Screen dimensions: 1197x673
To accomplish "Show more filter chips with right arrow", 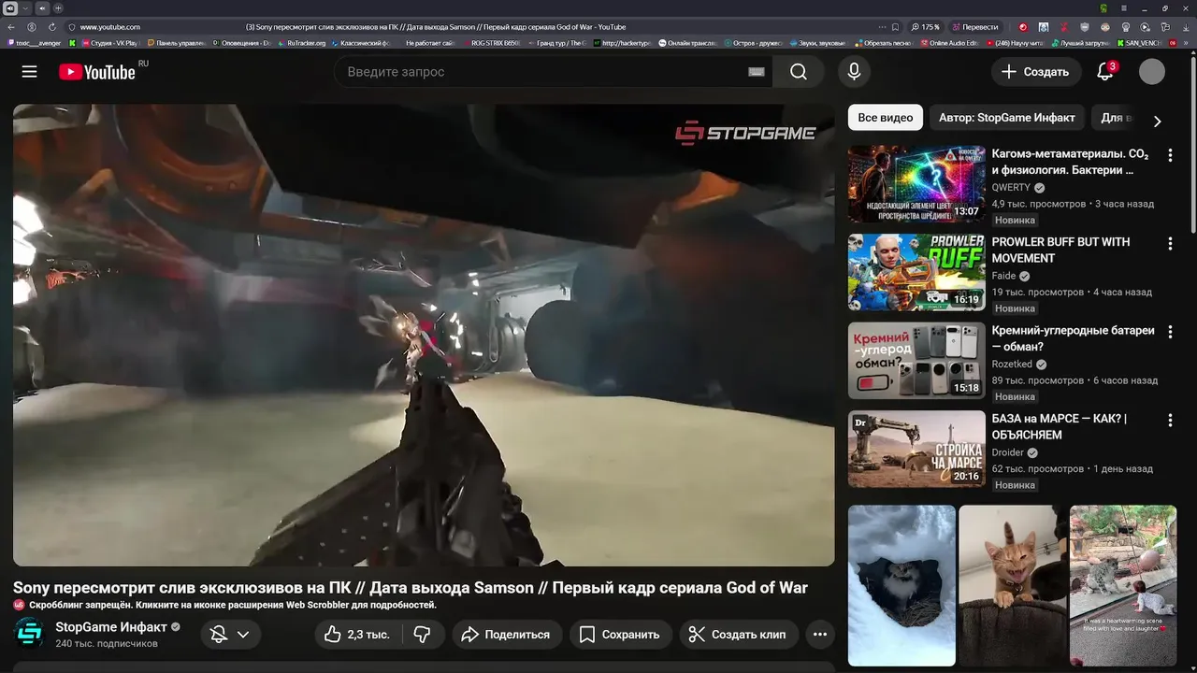I will [x=1157, y=122].
